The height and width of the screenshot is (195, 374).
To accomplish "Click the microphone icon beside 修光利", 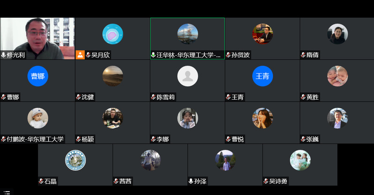I will pyautogui.click(x=3, y=55).
